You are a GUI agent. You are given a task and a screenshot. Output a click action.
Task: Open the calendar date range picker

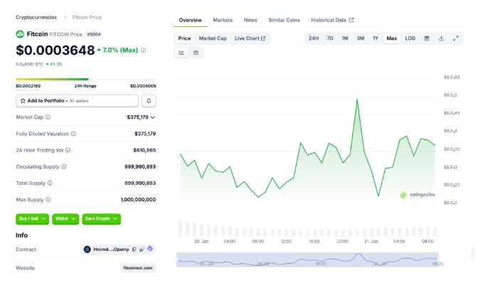427,38
